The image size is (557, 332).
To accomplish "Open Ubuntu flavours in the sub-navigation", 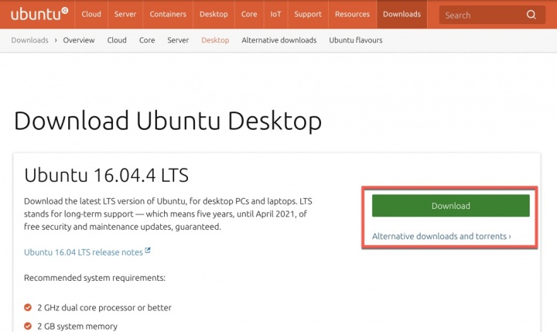I will (x=355, y=40).
